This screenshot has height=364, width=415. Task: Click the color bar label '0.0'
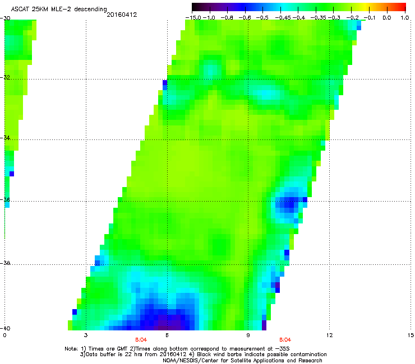[387, 18]
